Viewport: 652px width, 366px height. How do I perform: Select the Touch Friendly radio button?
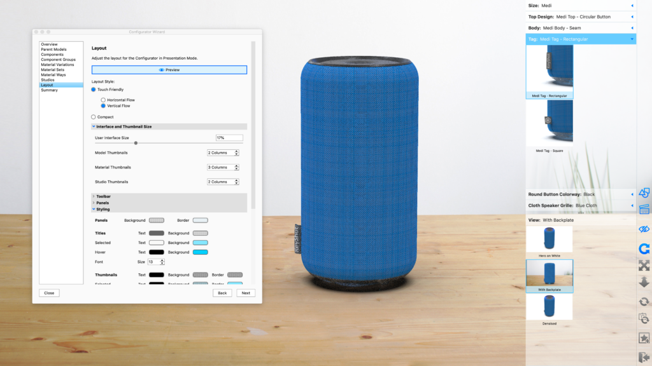click(94, 90)
